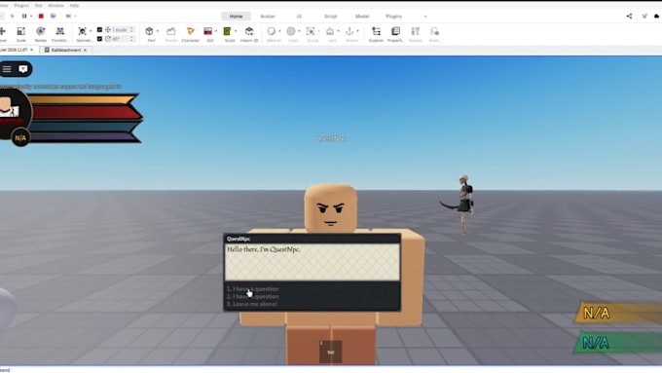This screenshot has height=373, width=662.
Task: Expand the Color dropdown arrow
Action: point(299,31)
